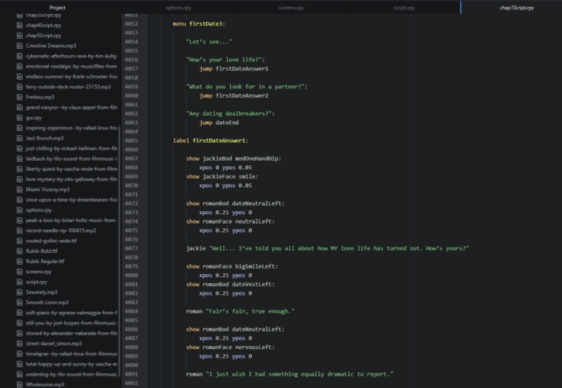Open the total-happy-up-and-sunny file
Screen dimensions: 562x388
pyautogui.click(x=71, y=364)
